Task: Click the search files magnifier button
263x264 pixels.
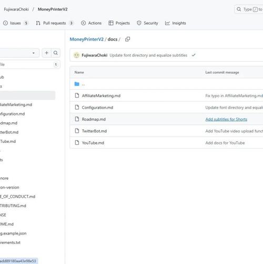Action: (x=56, y=53)
